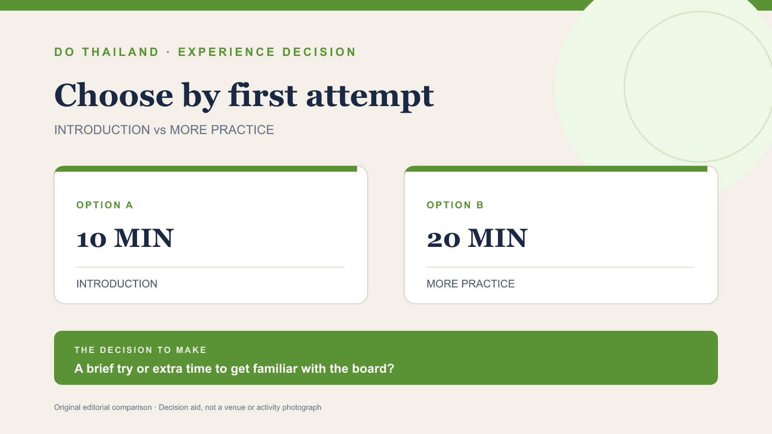The width and height of the screenshot is (772, 434).
Task: Click the 'Choose by first attempt' headline
Action: [244, 95]
